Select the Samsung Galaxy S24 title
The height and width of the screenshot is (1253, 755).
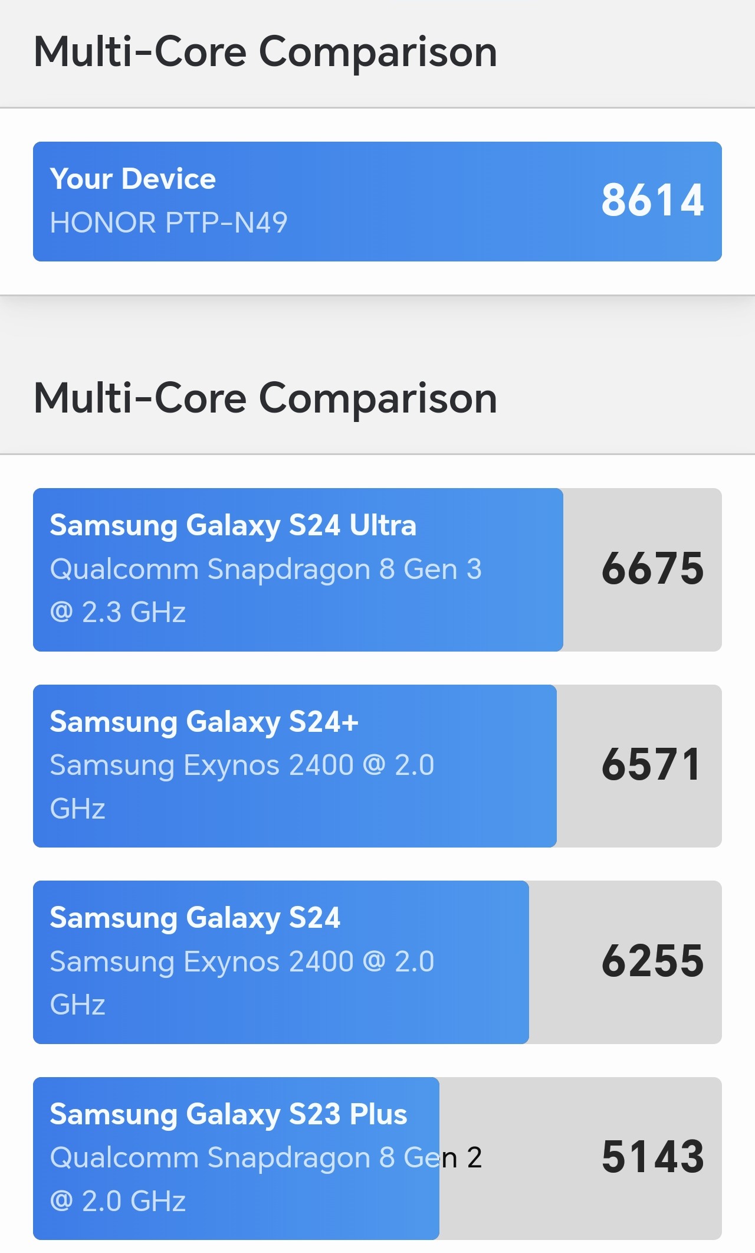(x=195, y=918)
